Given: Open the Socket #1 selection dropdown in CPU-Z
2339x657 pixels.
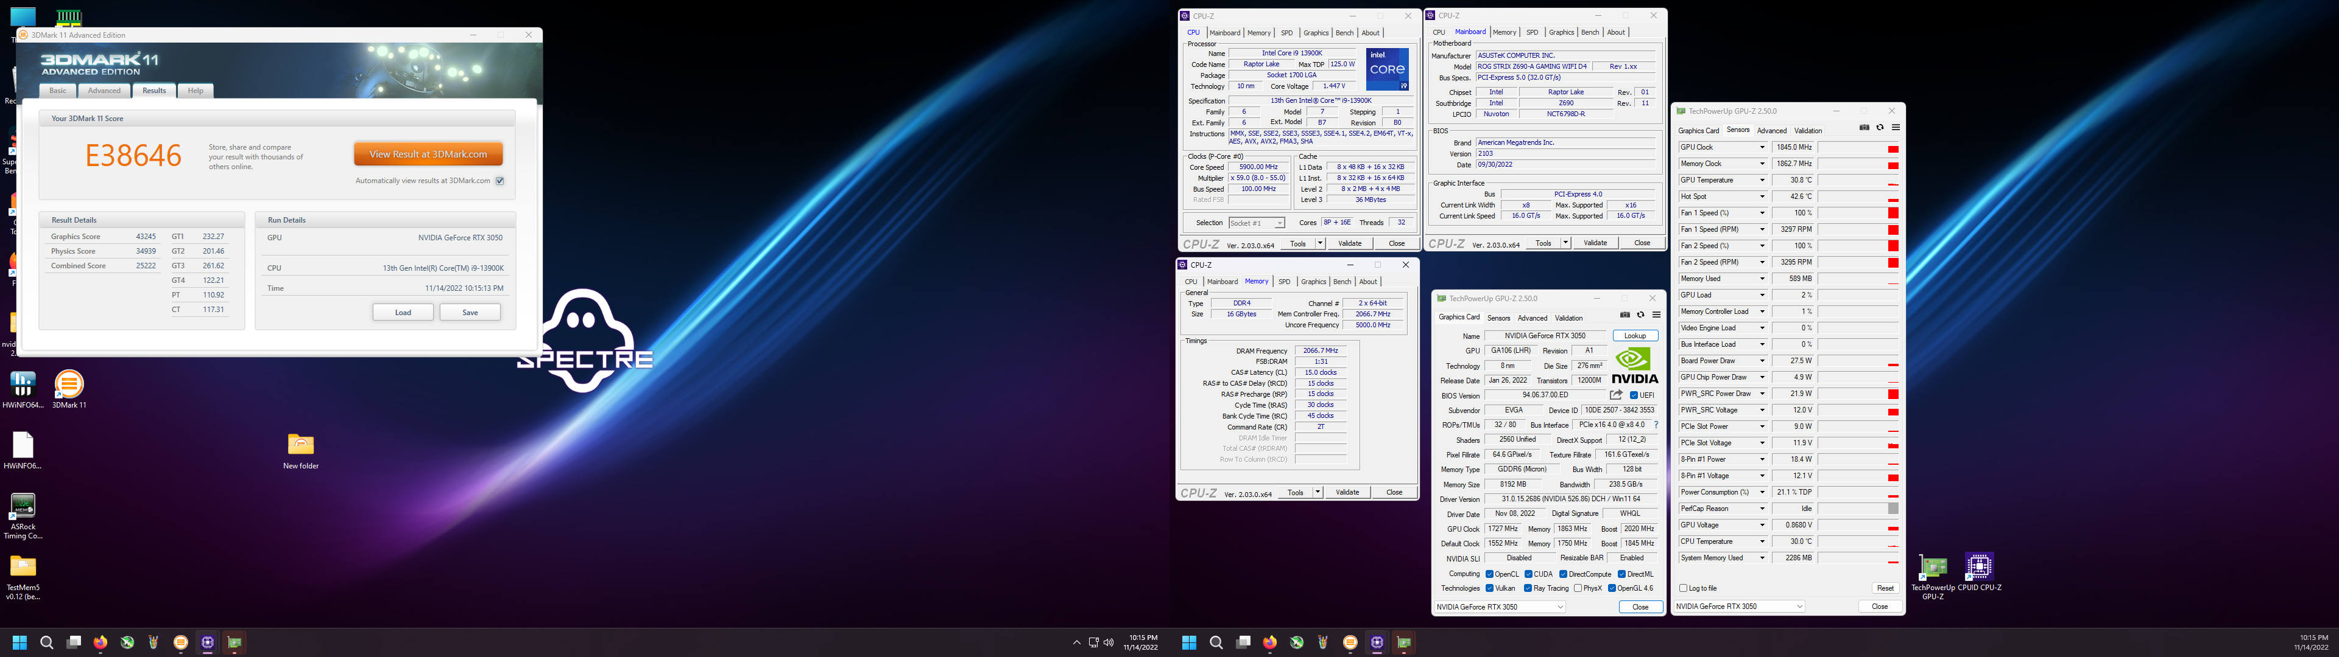Looking at the screenshot, I should 1257,222.
